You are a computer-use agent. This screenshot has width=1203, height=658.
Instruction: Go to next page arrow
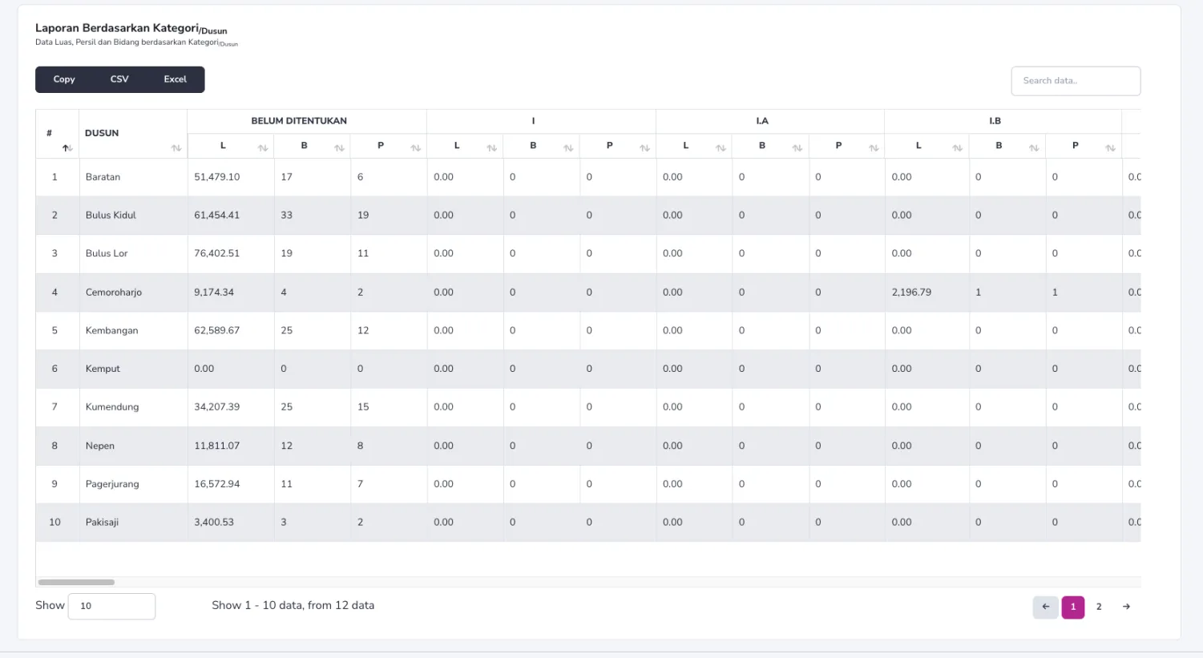1126,607
